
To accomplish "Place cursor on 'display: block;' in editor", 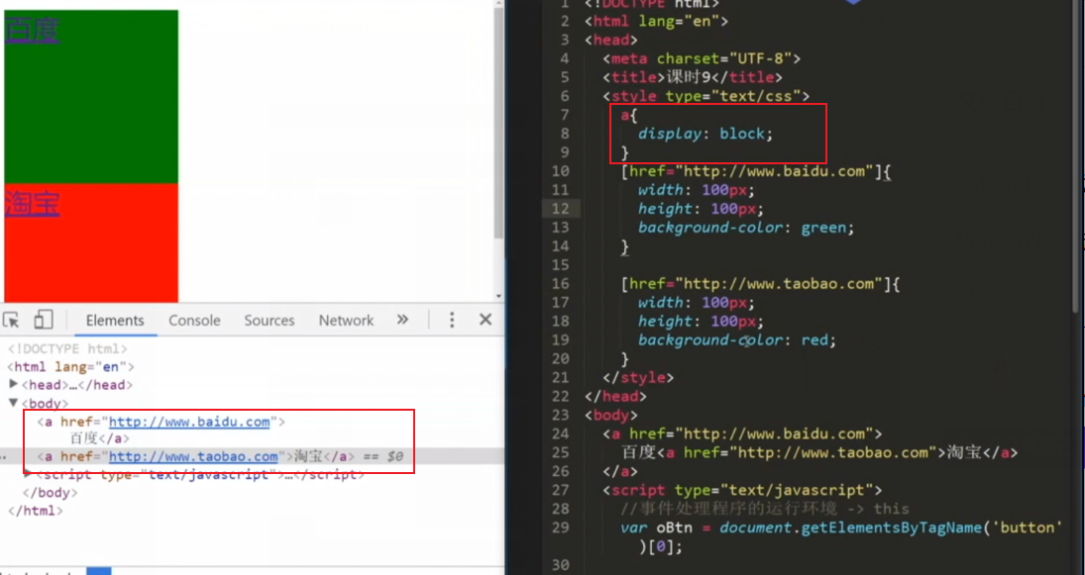I will (x=705, y=134).
